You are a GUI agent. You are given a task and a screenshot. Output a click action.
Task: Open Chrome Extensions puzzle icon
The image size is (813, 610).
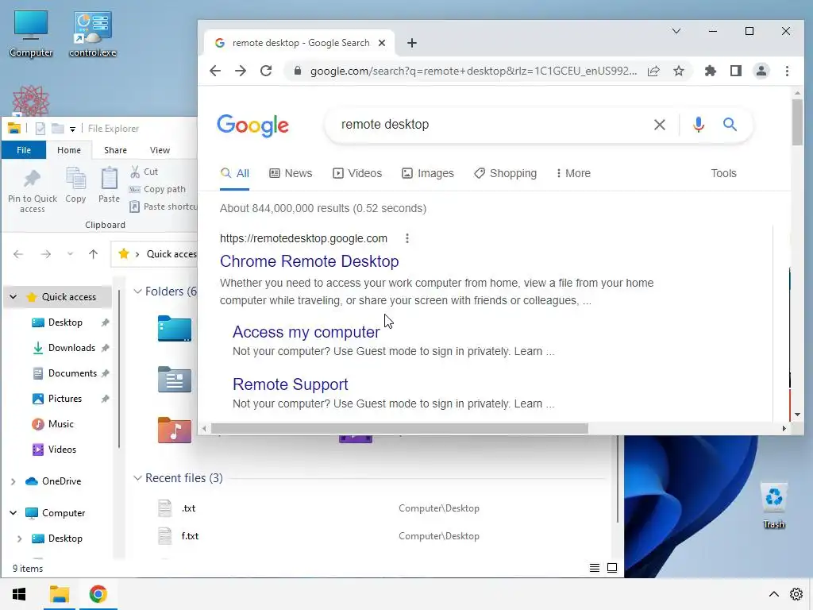[711, 71]
